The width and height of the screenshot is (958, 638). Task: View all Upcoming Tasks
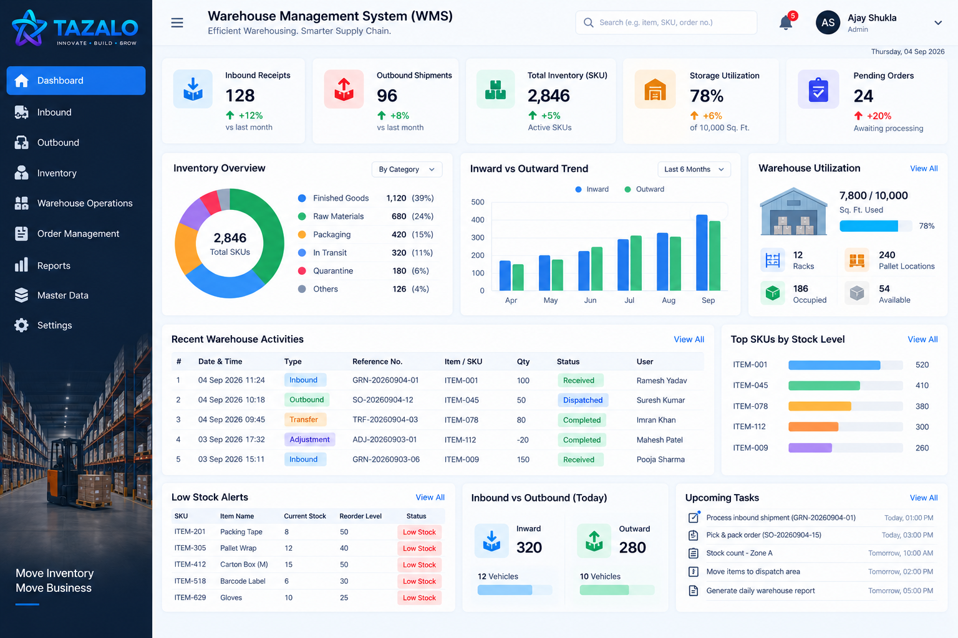[x=923, y=498]
